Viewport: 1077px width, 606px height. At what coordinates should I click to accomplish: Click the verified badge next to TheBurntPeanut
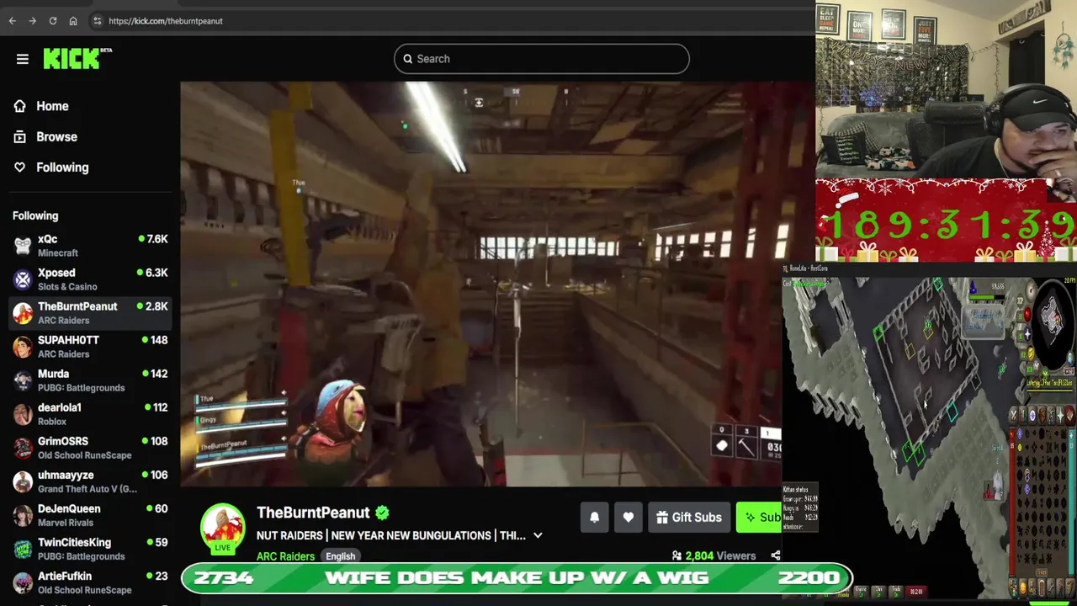tap(382, 513)
